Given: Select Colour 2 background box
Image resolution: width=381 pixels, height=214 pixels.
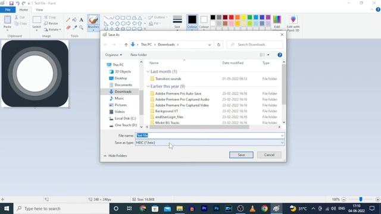Looking at the screenshot, I should [x=204, y=23].
